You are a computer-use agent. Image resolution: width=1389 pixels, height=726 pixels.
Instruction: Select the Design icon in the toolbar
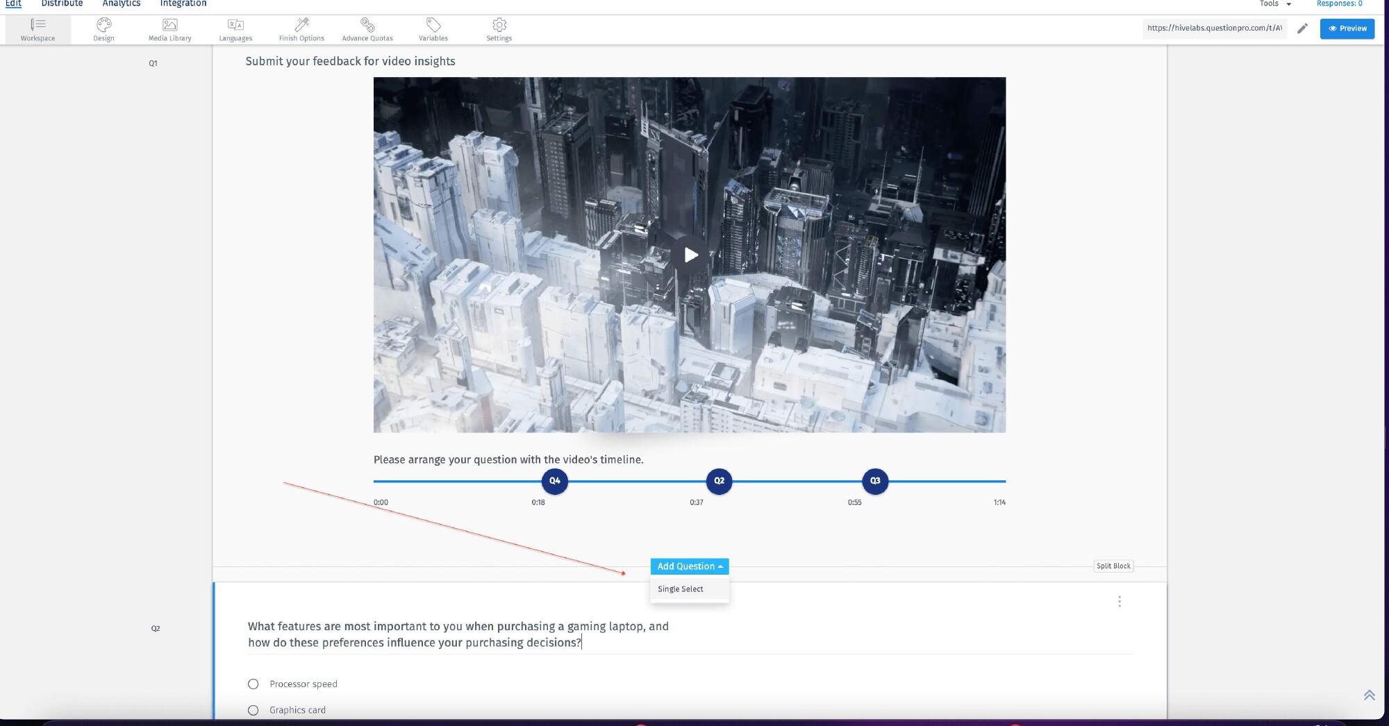tap(103, 28)
